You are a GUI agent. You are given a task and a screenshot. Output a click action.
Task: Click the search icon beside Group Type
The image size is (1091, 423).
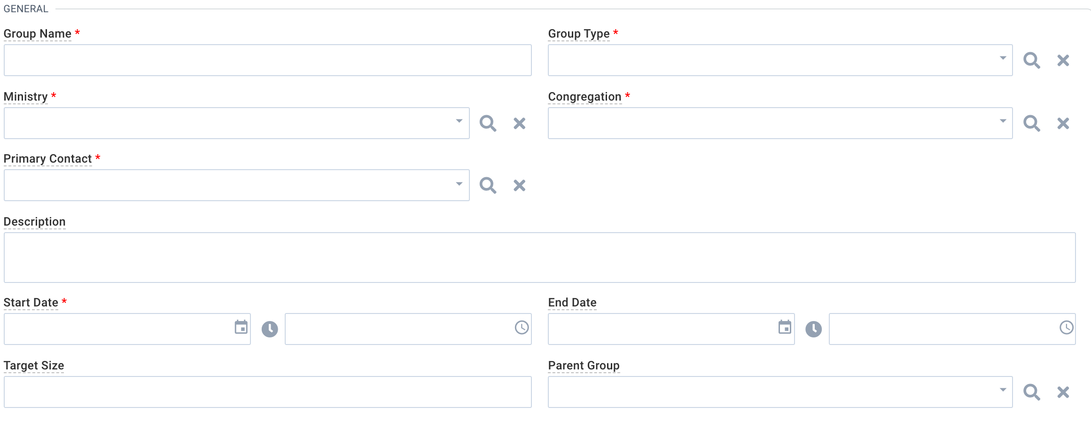pos(1032,60)
